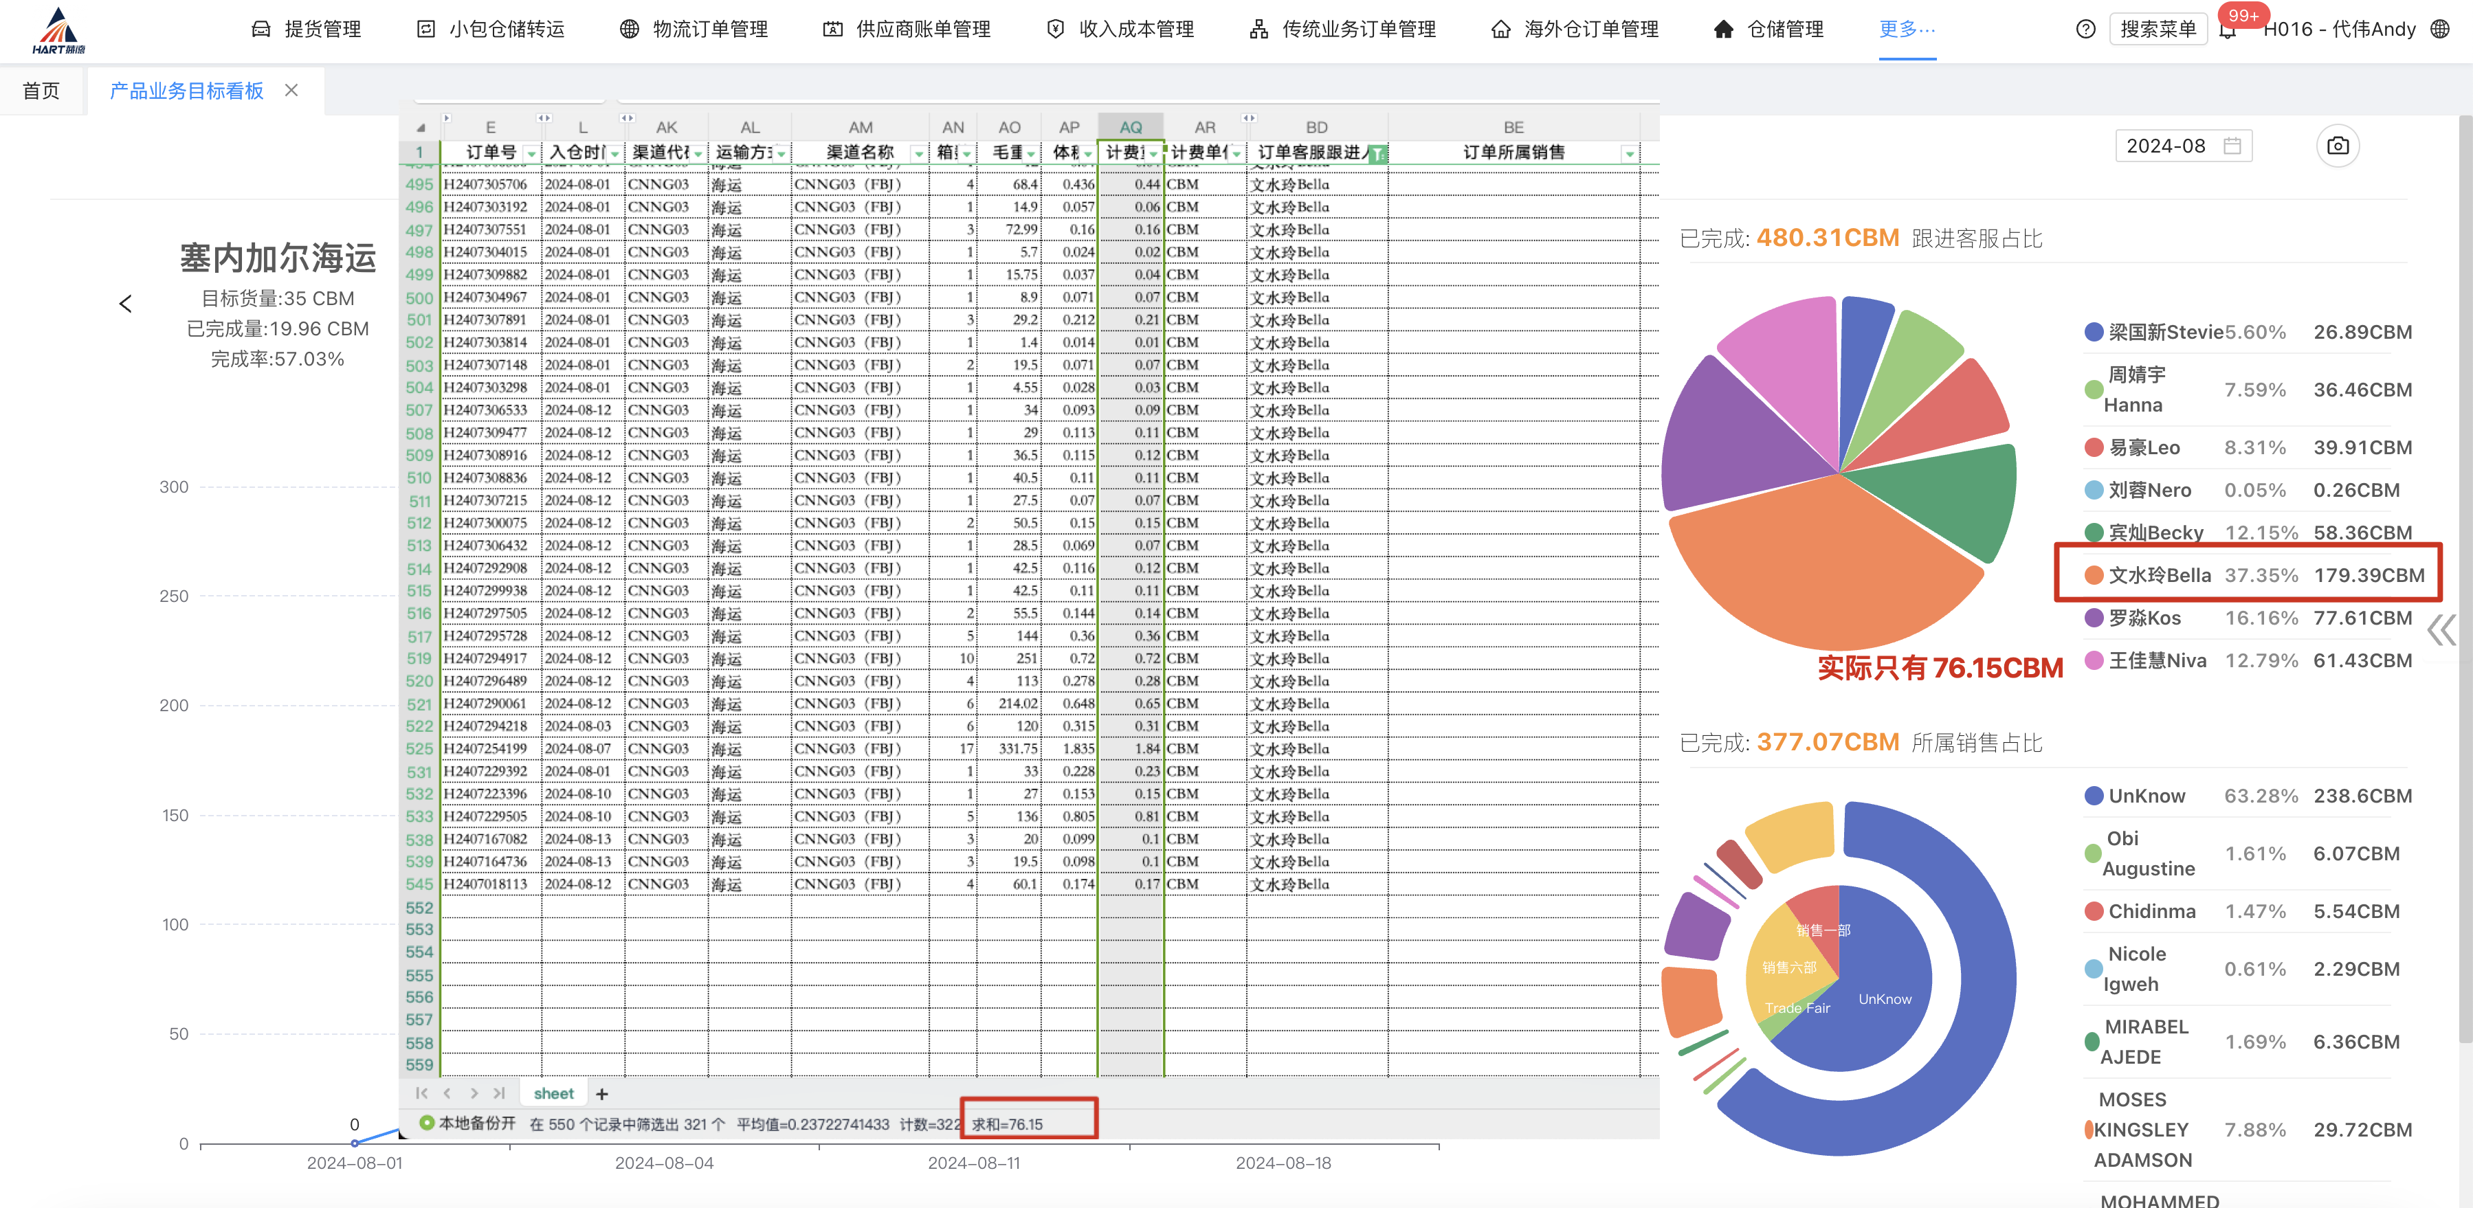The height and width of the screenshot is (1208, 2473).
Task: Toggle UnKnow legend in sales chart
Action: coord(2146,796)
